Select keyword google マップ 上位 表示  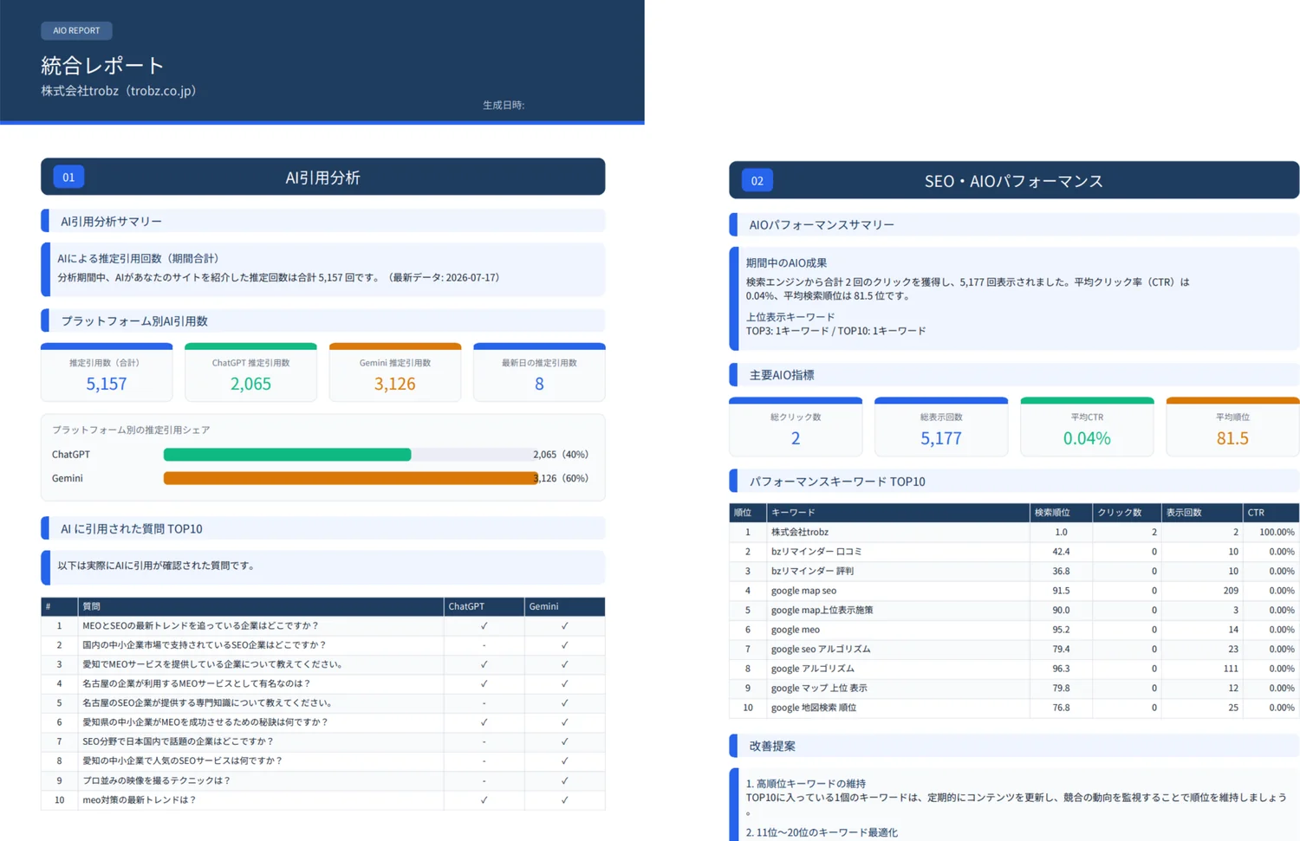(x=819, y=688)
